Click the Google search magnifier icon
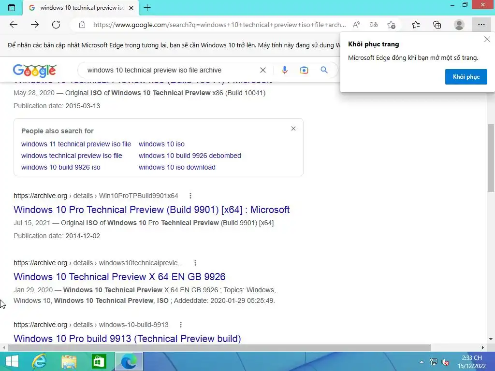The height and width of the screenshot is (371, 495). click(x=324, y=70)
